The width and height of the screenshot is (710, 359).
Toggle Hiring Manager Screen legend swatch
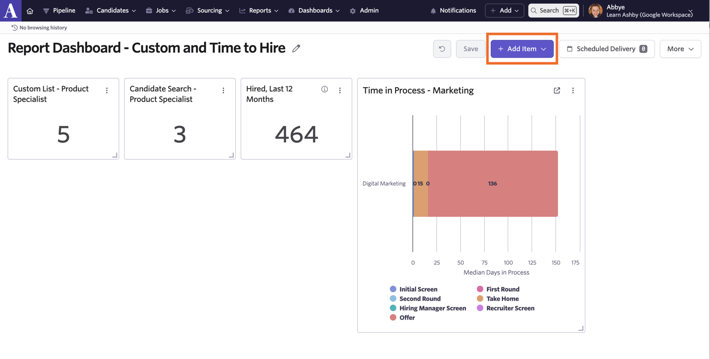(x=393, y=308)
